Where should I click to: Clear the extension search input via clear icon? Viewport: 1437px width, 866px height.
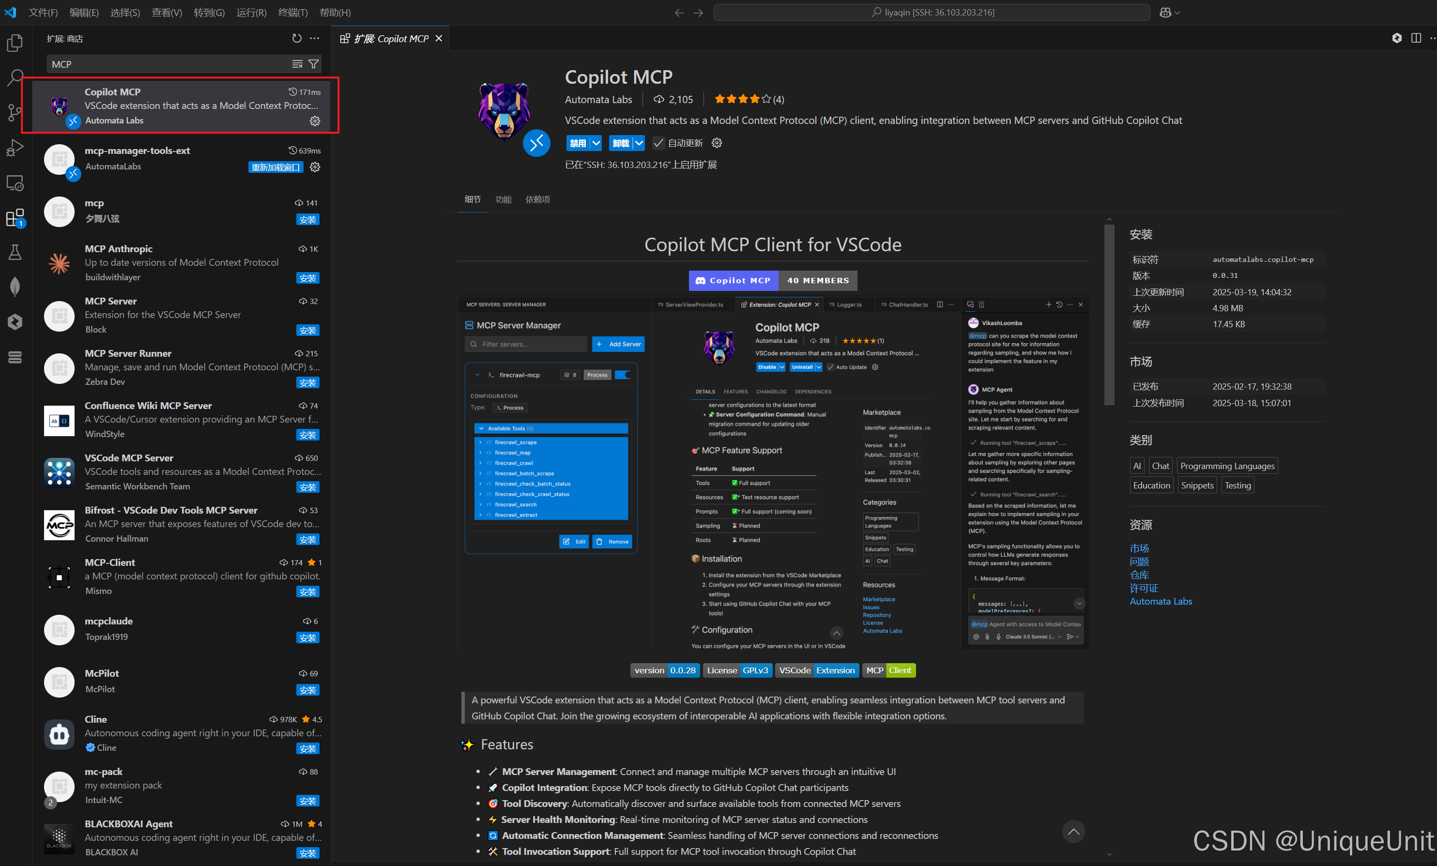click(297, 63)
